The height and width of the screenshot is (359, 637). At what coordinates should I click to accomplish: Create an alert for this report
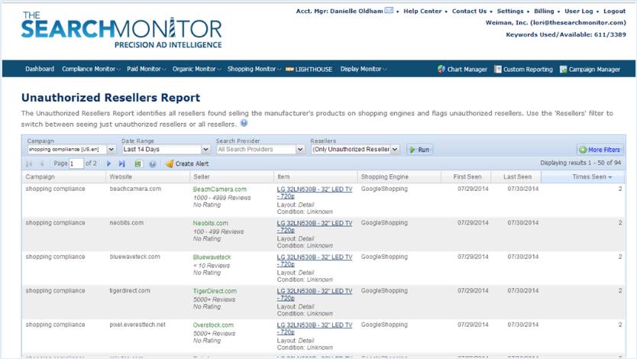187,163
